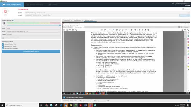Screen dimensions: 191x107
Task: Click the Sign out link
Action: [187, 5]
